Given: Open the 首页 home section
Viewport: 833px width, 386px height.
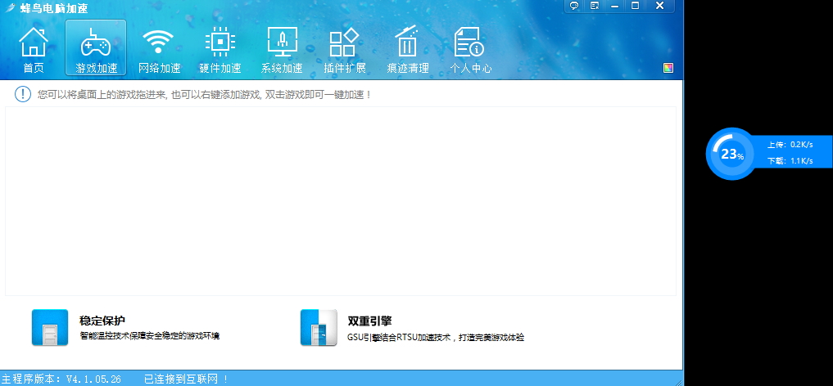Looking at the screenshot, I should [34, 49].
